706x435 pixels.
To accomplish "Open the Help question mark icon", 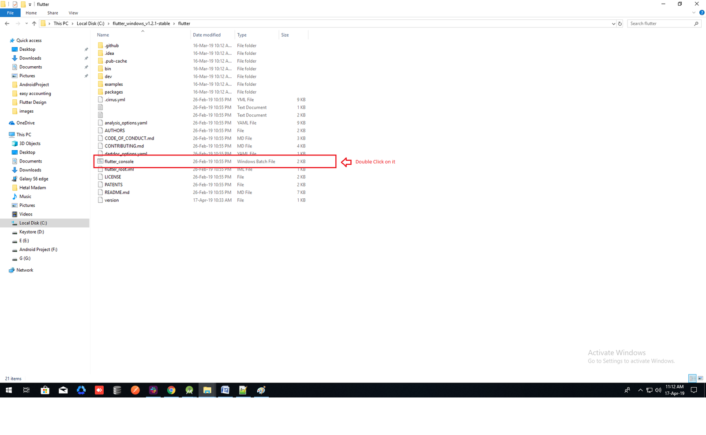I will pos(702,13).
